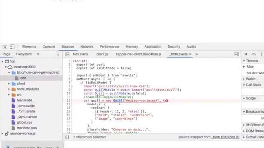This screenshot has height=148, width=264.
Task: Toggle the device toolbar icon
Action: tap(12, 46)
